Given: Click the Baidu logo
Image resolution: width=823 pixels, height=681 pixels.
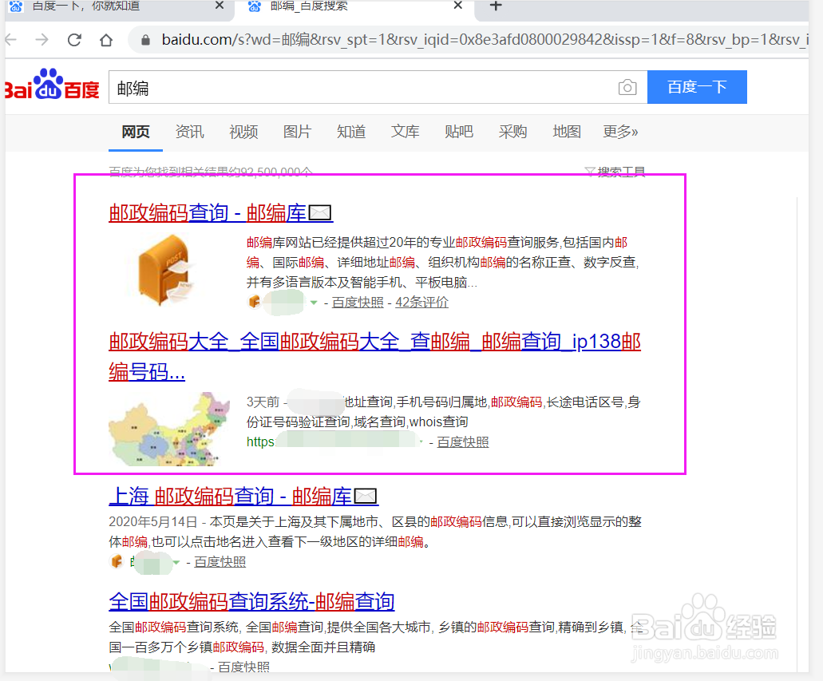Looking at the screenshot, I should pyautogui.click(x=51, y=85).
